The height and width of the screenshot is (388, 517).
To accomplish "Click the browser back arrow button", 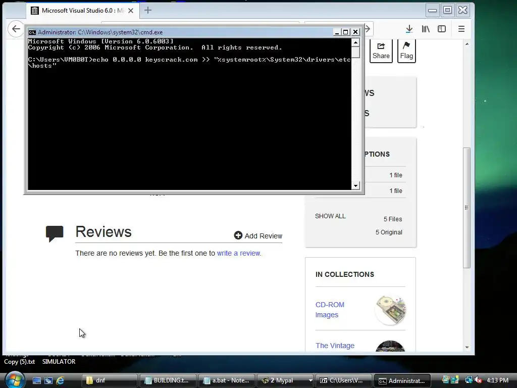I will (16, 29).
